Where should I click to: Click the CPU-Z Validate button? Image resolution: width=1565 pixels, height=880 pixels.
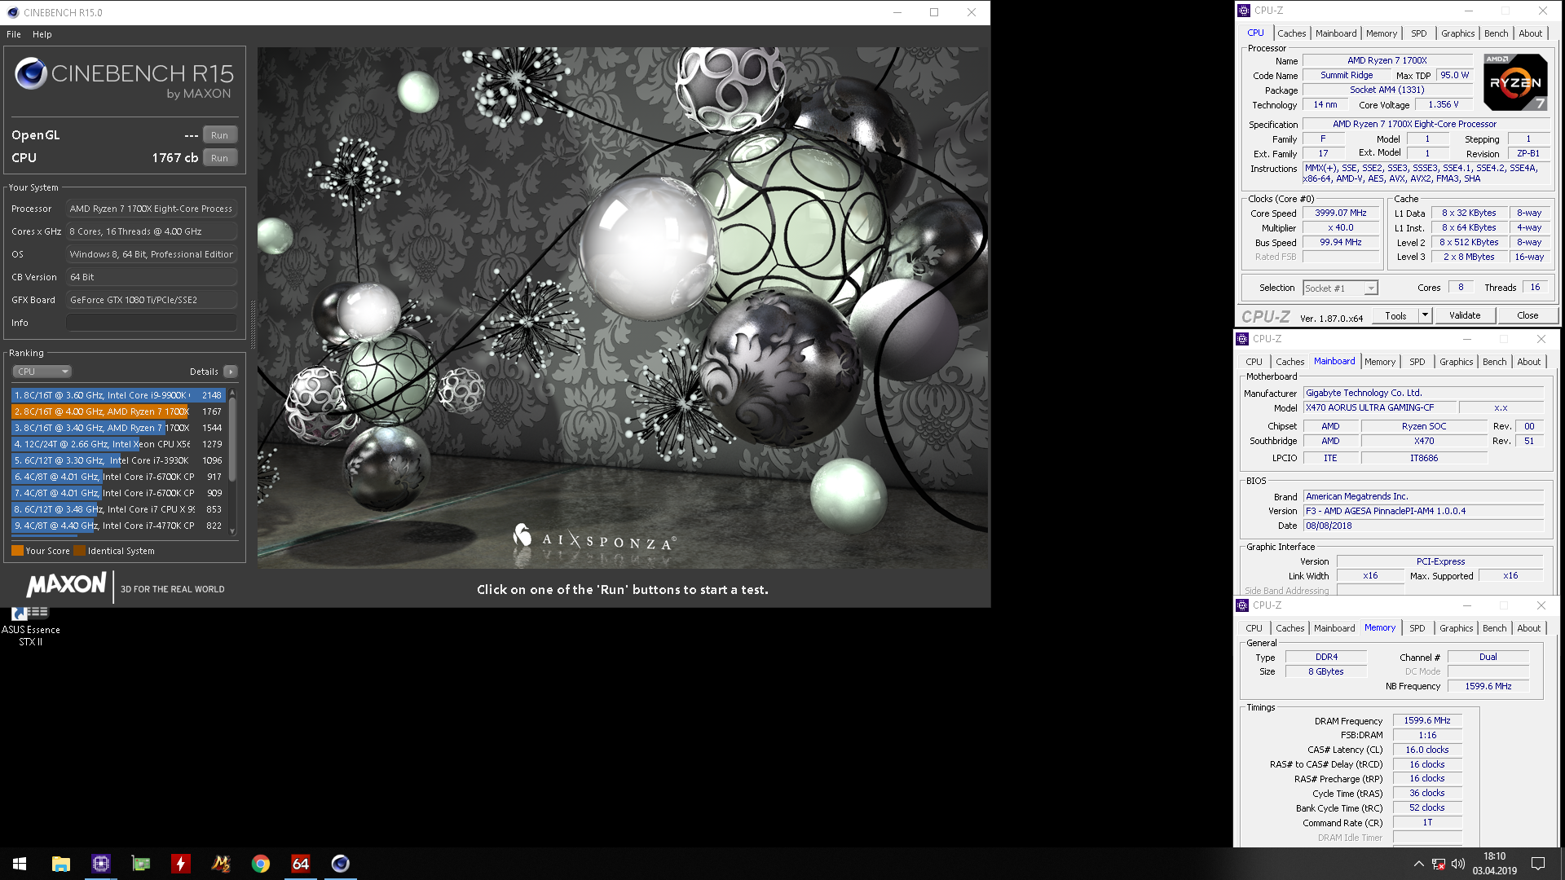coord(1464,316)
